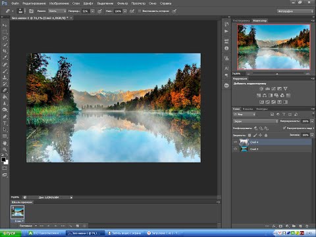
Task: Hide layer Слой 4 with eye icon
Action: 235,142
